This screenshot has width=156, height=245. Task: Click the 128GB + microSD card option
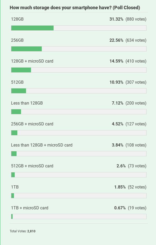click(32, 61)
